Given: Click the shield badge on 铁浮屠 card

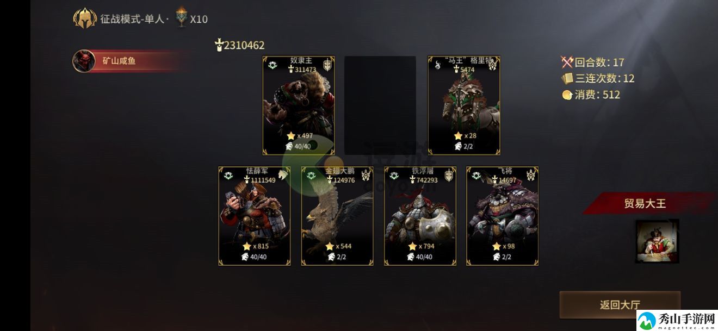Looking at the screenshot, I should coord(449,175).
